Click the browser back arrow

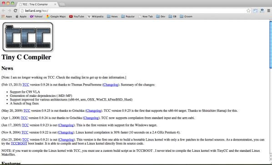(3, 11)
